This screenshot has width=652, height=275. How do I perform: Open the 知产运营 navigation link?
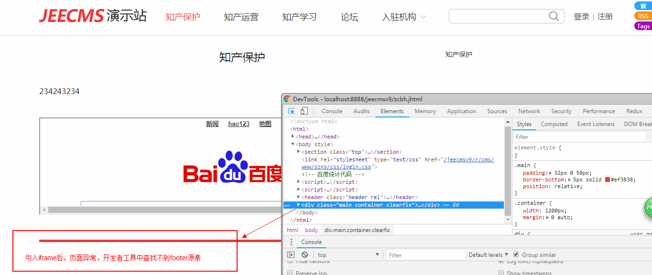[x=241, y=17]
